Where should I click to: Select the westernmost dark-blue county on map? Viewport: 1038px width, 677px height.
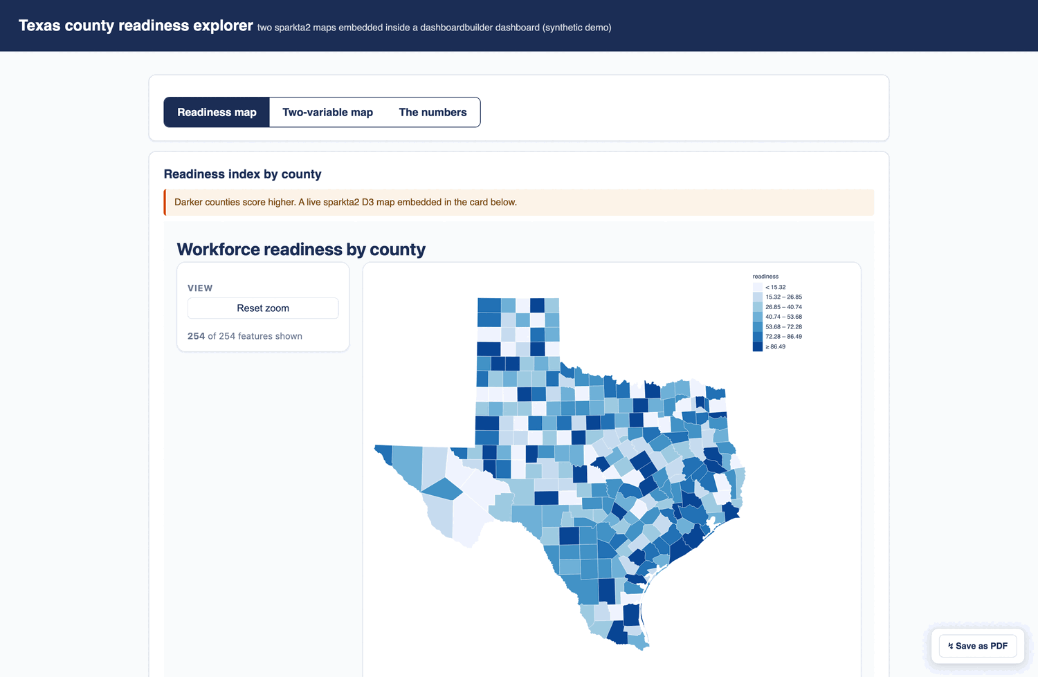[385, 454]
